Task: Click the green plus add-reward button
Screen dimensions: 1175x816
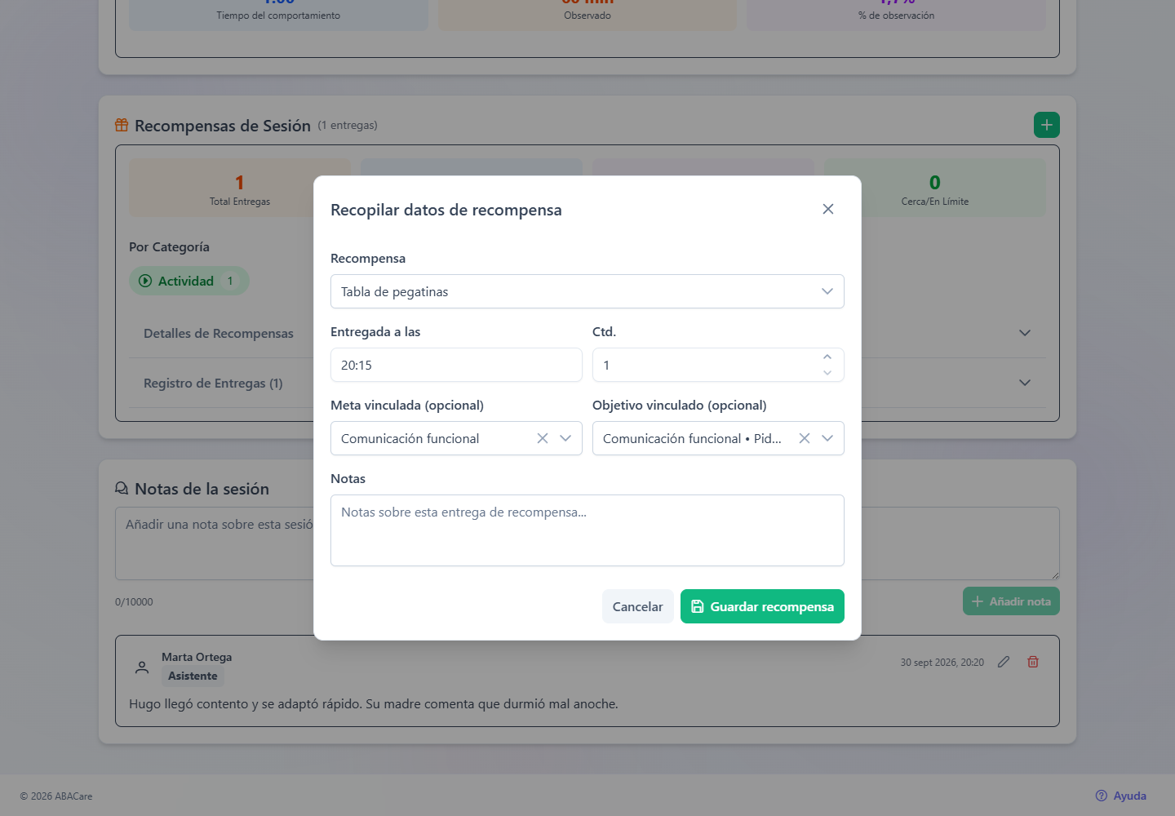Action: [x=1047, y=125]
